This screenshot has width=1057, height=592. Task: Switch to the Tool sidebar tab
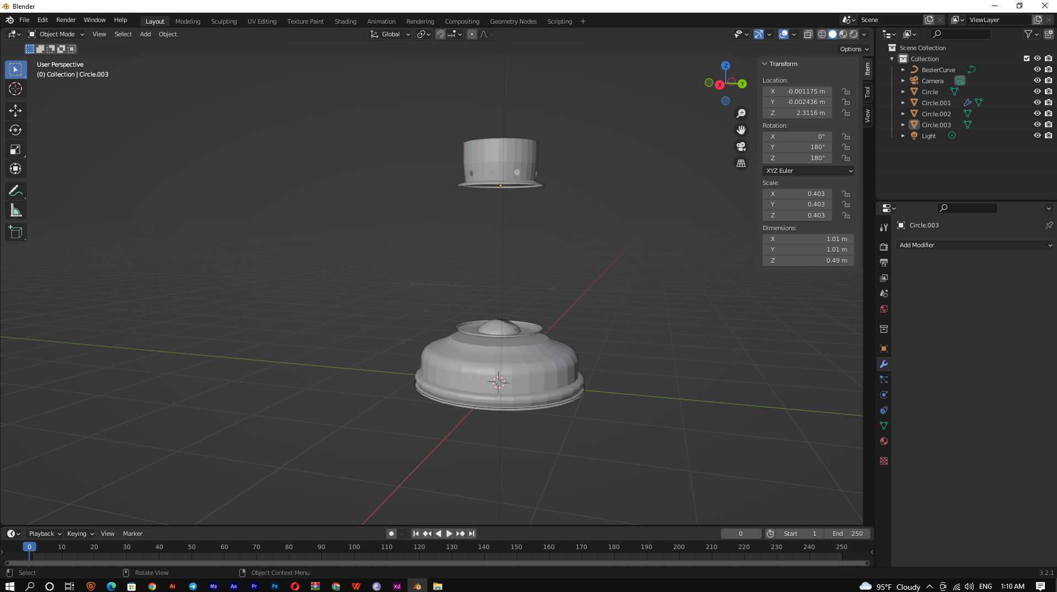coord(867,92)
